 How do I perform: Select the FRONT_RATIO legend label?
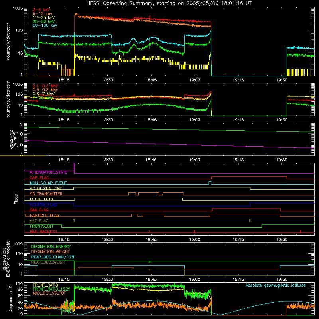[x=45, y=285]
